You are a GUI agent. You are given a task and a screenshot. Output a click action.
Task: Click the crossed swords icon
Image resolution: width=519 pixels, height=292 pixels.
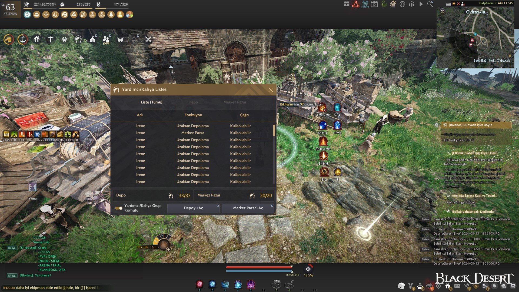(148, 39)
